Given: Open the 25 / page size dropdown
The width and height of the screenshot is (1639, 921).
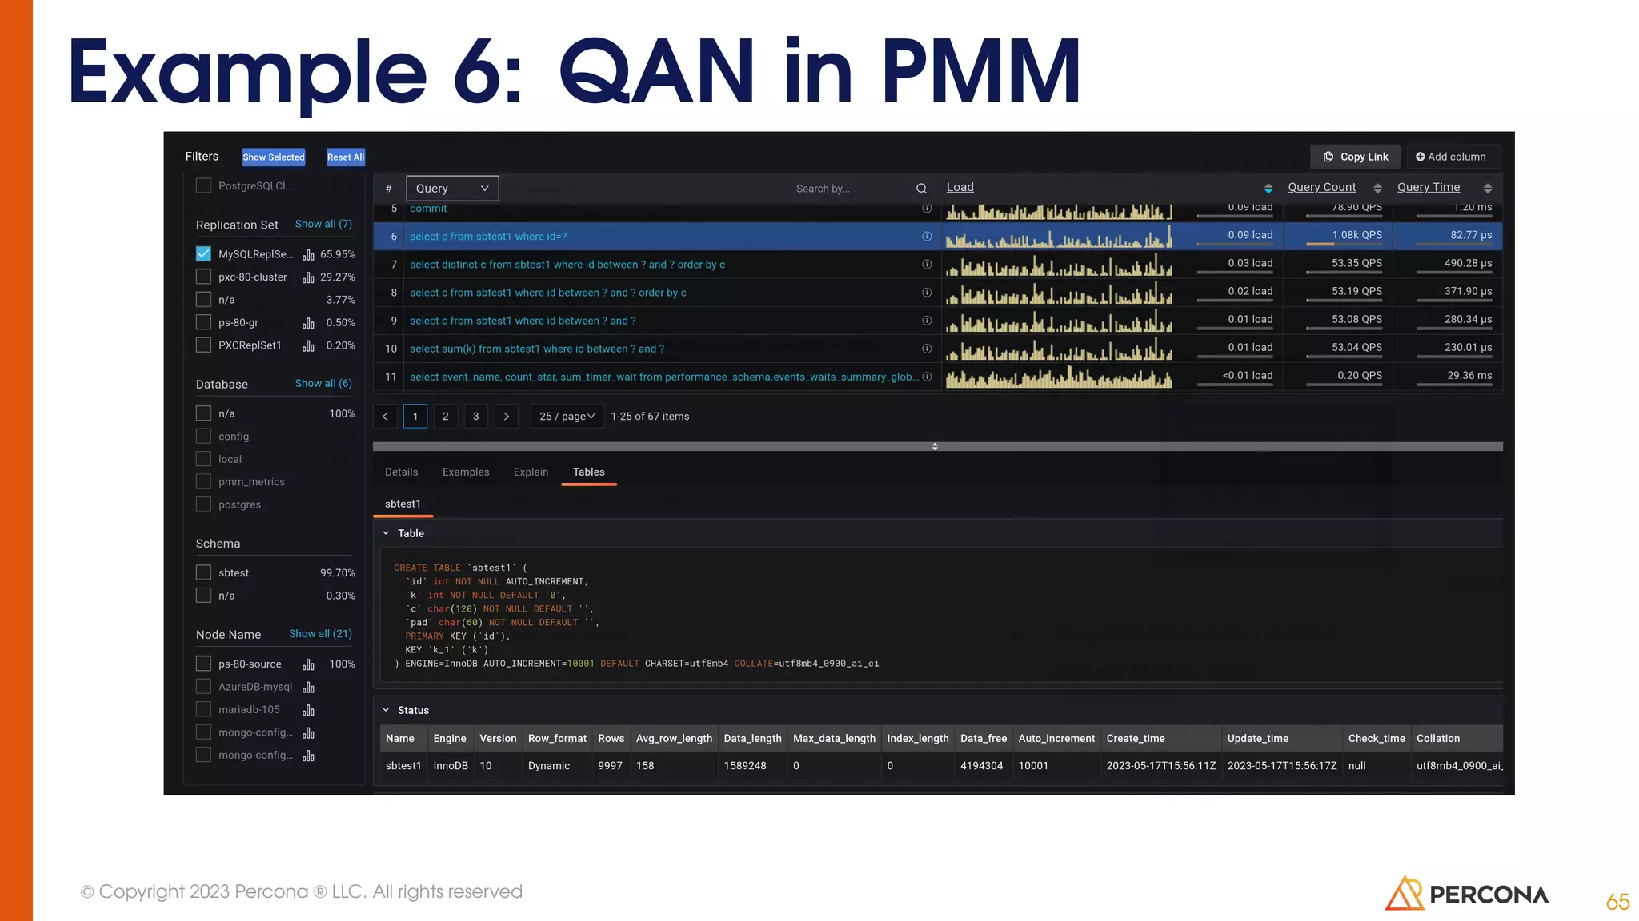Looking at the screenshot, I should tap(567, 417).
